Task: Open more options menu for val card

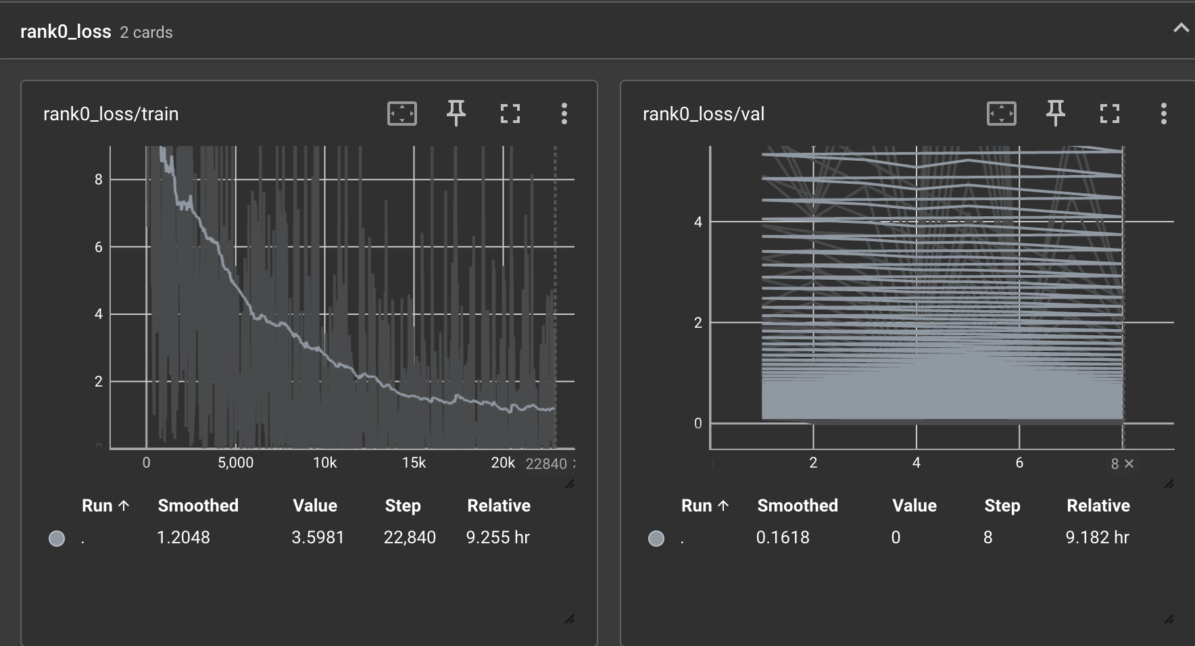Action: pos(1164,114)
